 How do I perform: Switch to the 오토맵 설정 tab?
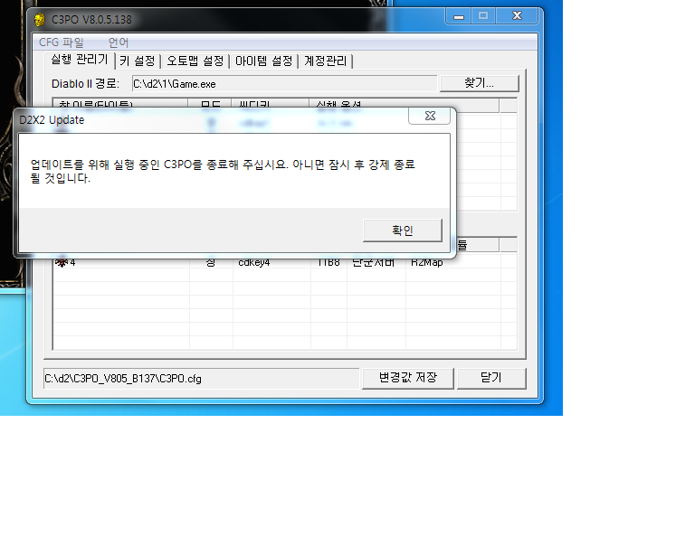click(195, 61)
